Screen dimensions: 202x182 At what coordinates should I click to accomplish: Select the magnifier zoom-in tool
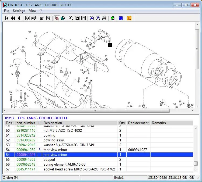tap(71, 18)
